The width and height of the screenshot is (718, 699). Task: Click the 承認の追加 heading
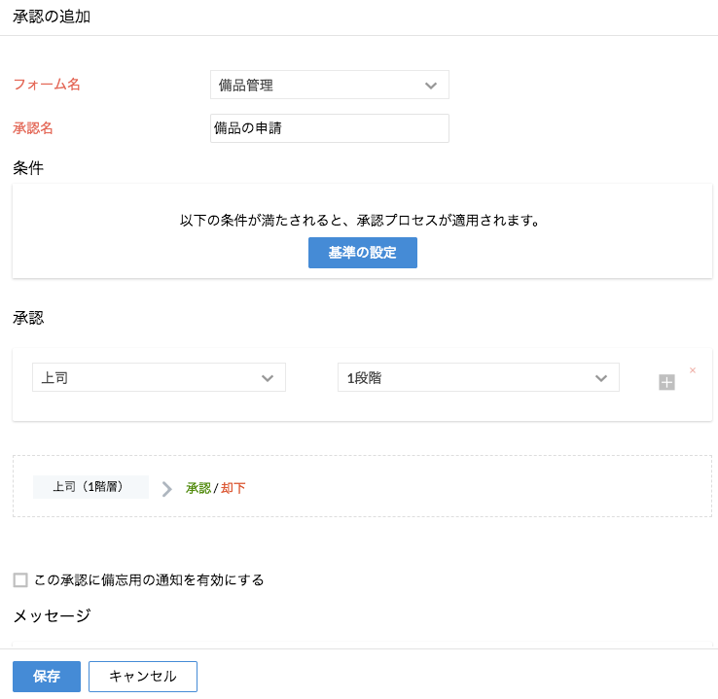click(52, 17)
